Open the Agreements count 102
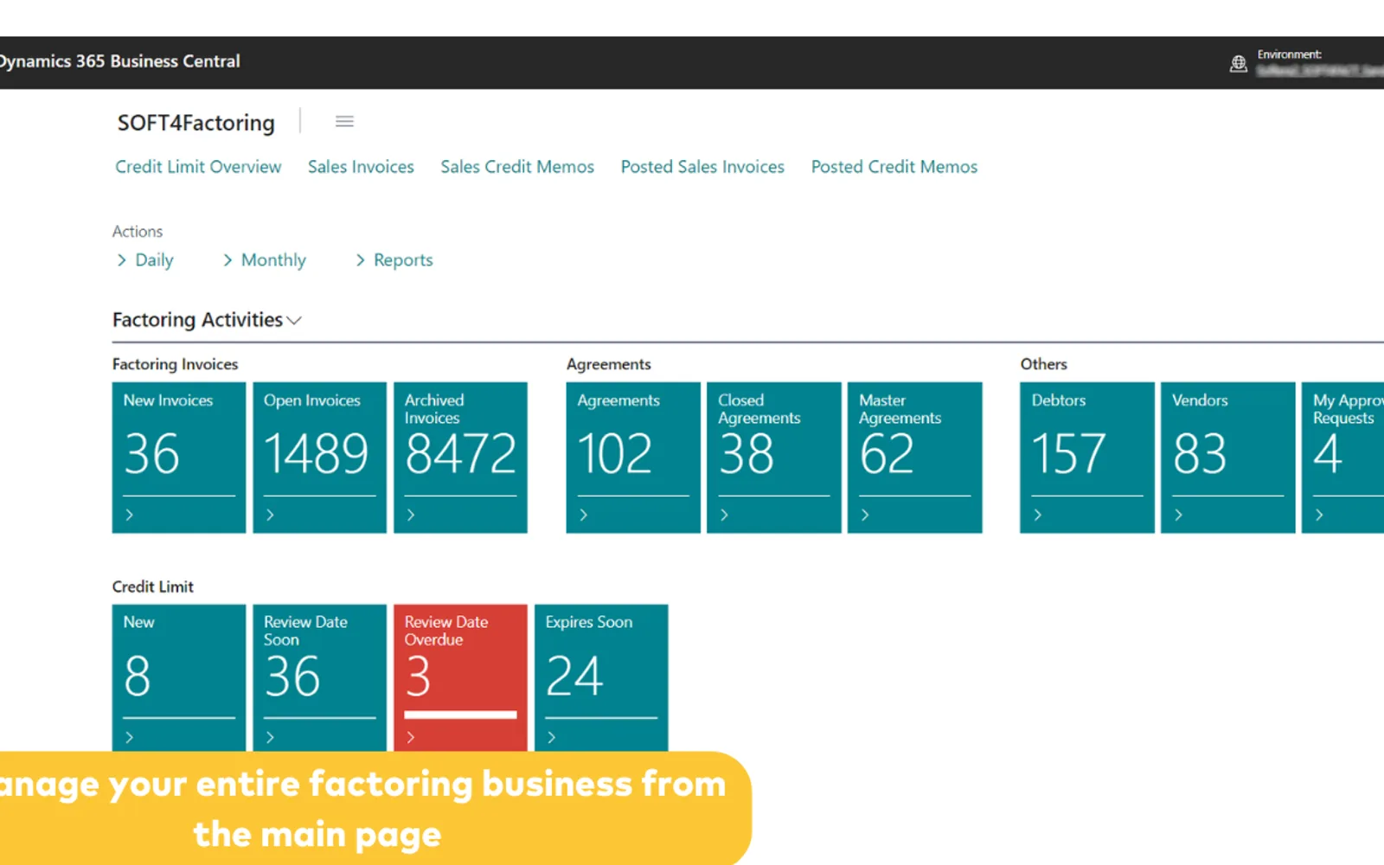The image size is (1384, 865). click(x=615, y=454)
